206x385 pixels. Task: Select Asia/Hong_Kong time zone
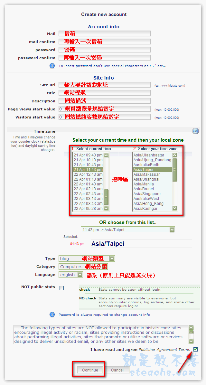(152, 203)
